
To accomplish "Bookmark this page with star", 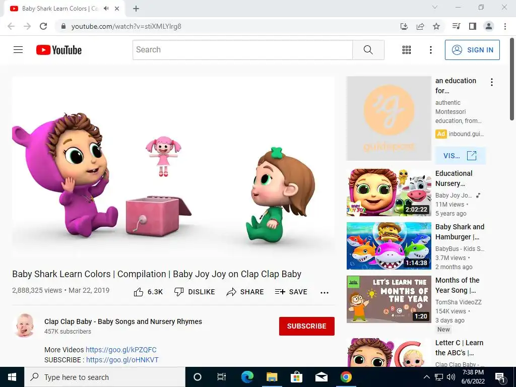I will point(436,26).
